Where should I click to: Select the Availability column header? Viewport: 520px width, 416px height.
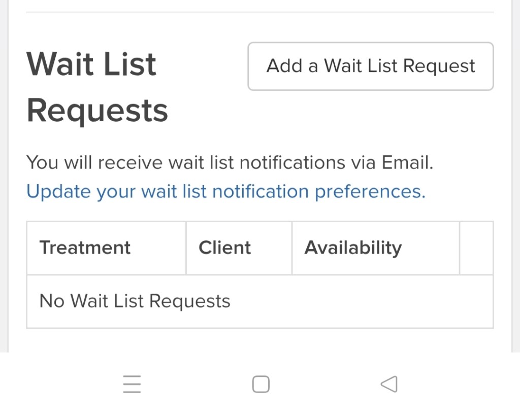pos(353,248)
